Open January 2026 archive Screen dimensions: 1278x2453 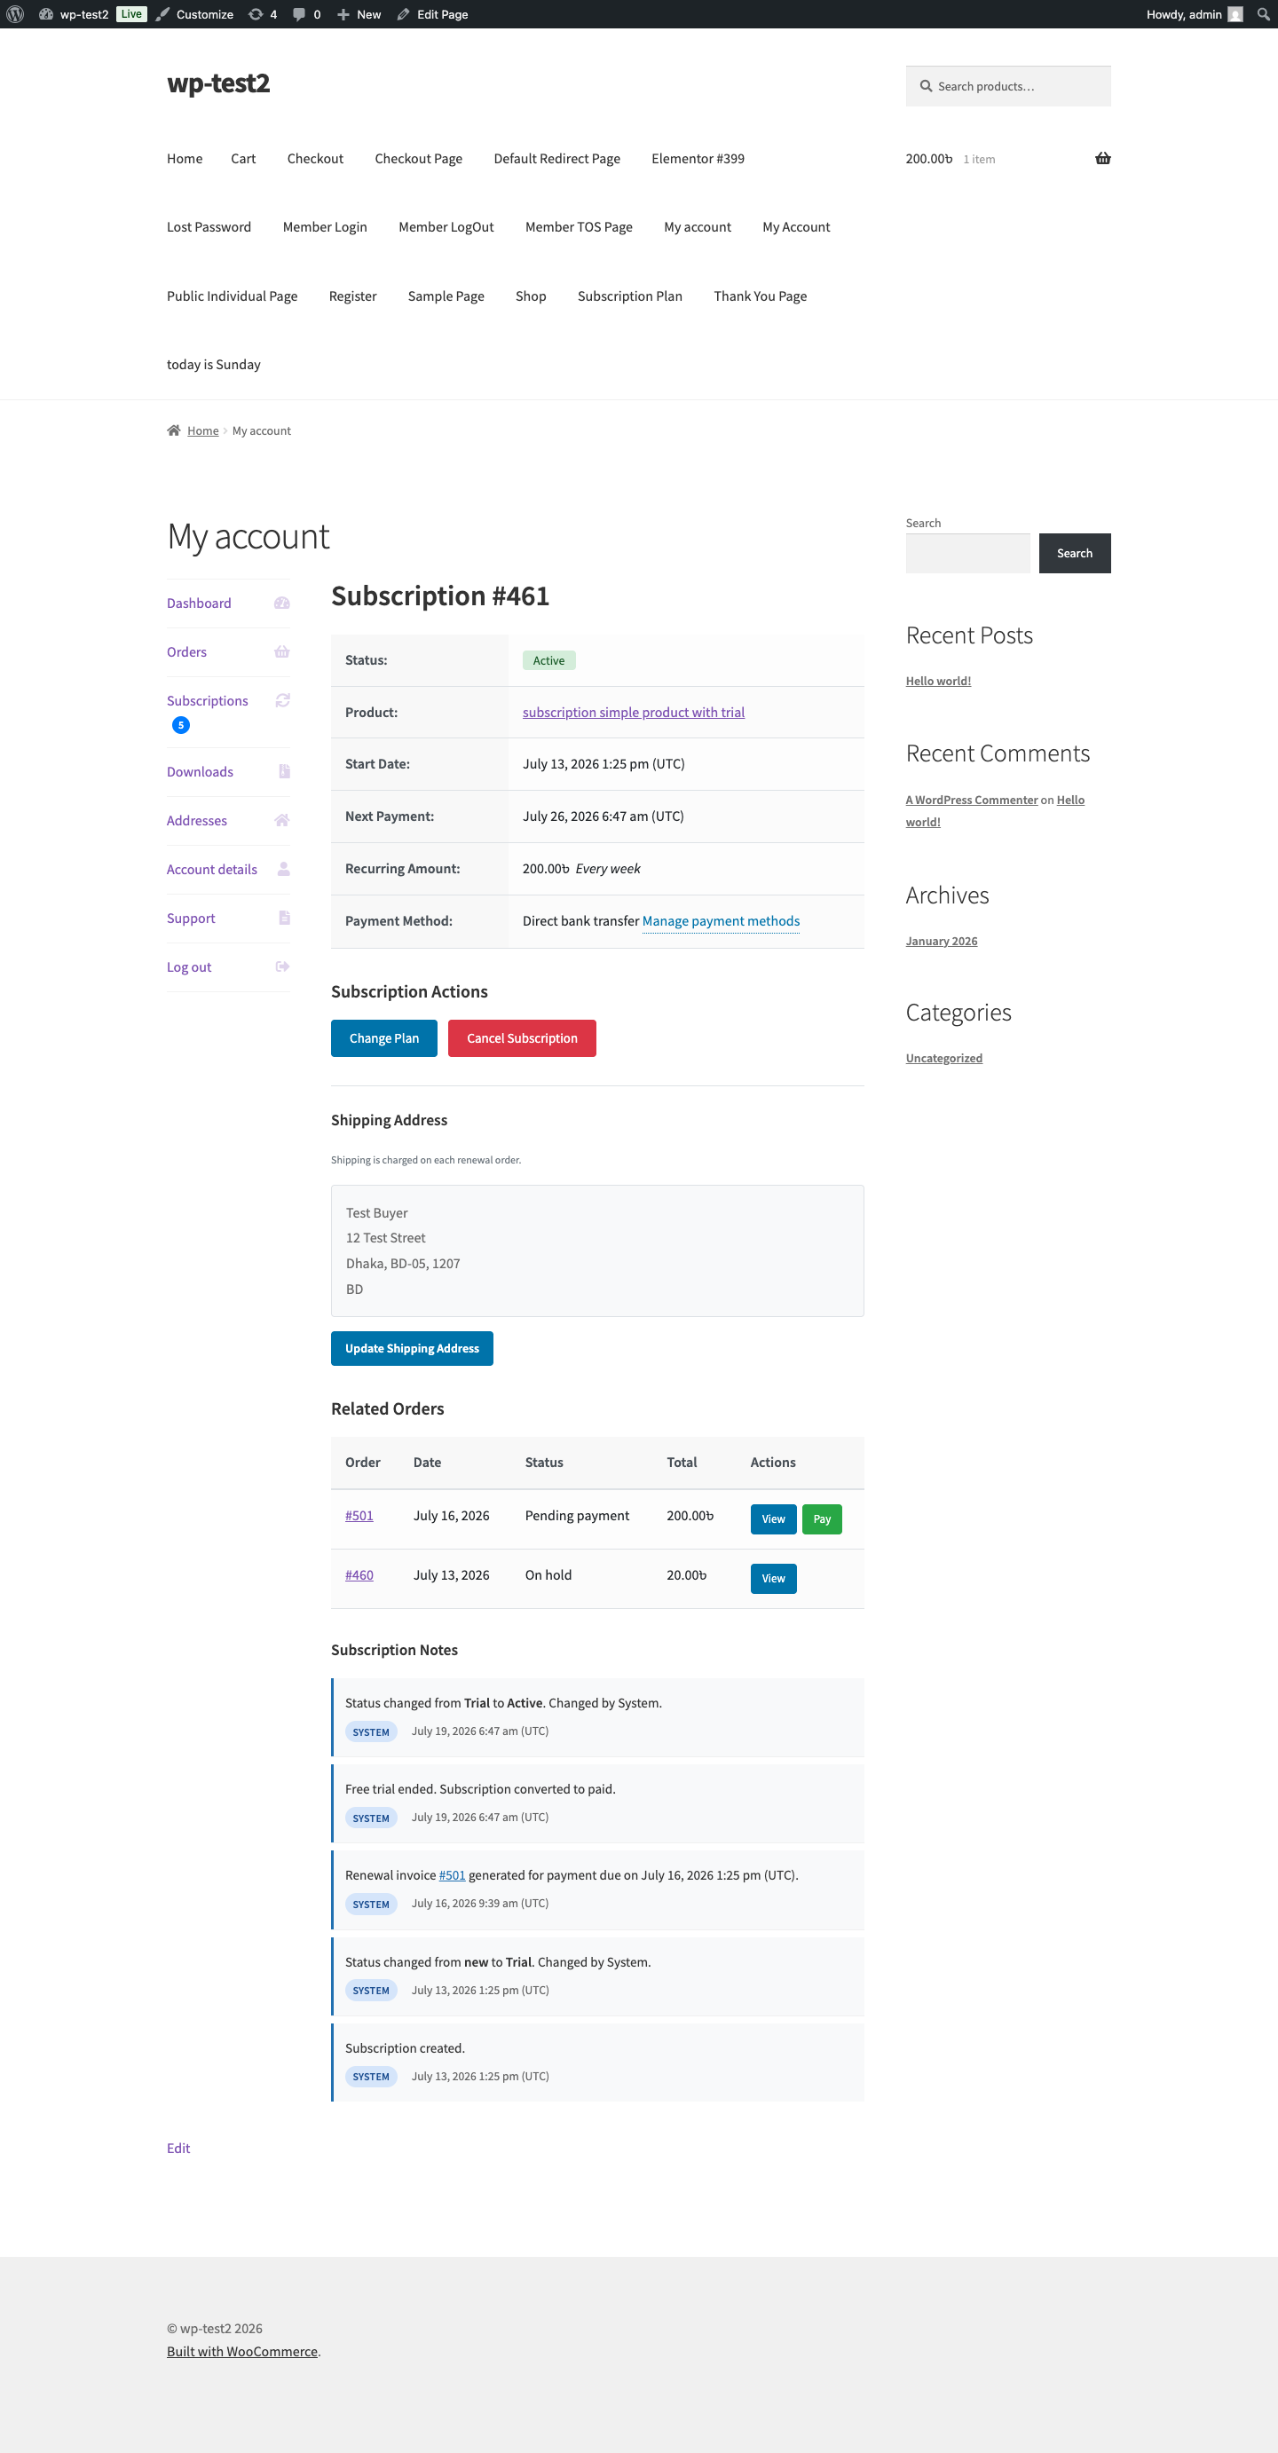pyautogui.click(x=941, y=941)
